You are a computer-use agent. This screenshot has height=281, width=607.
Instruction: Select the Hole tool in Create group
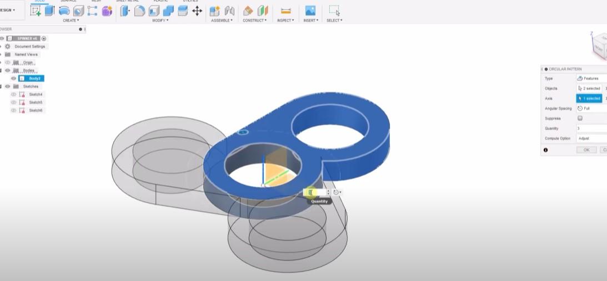[x=79, y=11]
